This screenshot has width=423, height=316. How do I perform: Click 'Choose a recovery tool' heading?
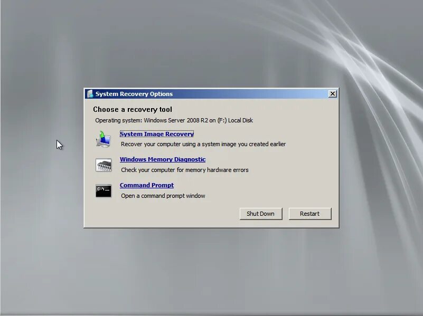(x=133, y=109)
